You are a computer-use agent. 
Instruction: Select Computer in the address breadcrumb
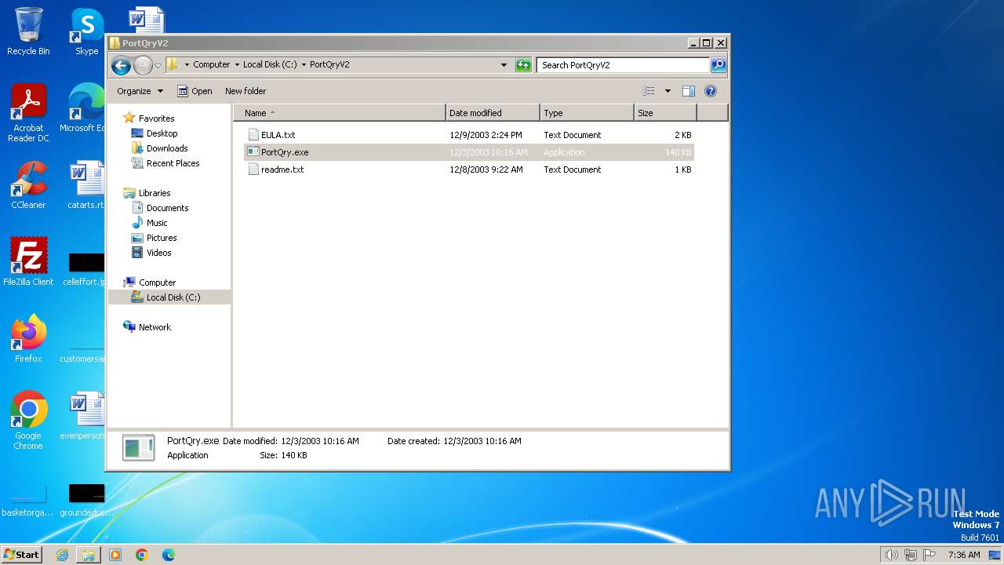211,65
